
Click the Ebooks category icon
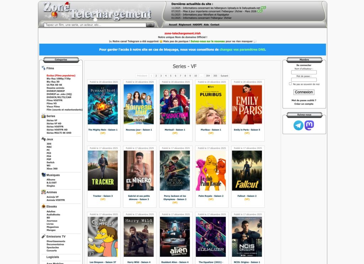tap(43, 206)
